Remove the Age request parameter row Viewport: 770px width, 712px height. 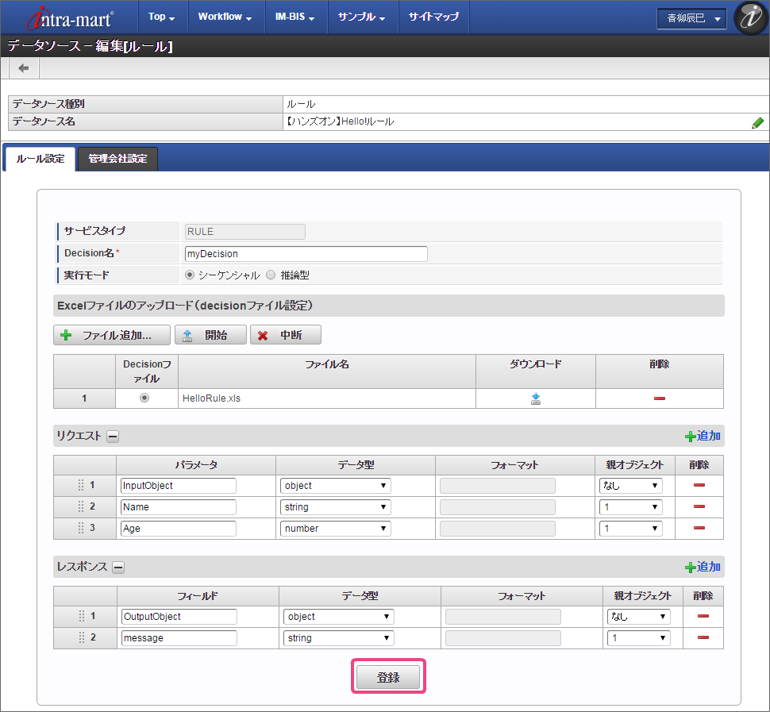pyautogui.click(x=699, y=528)
